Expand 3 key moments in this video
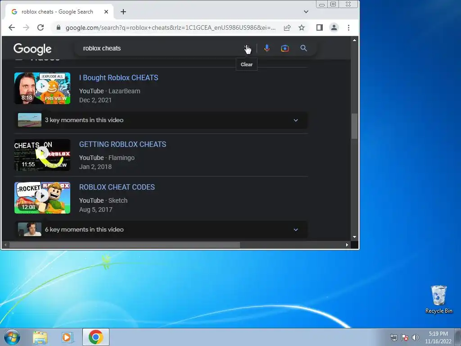The height and width of the screenshot is (346, 461). [161, 120]
